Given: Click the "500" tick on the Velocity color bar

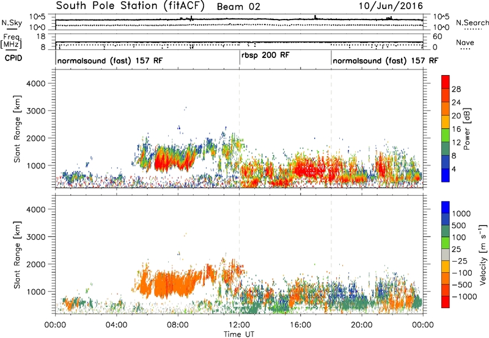Looking at the screenshot, I should (x=459, y=226).
